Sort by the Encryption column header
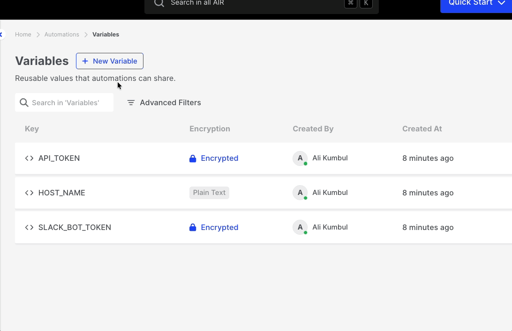This screenshot has height=331, width=512. [x=210, y=129]
